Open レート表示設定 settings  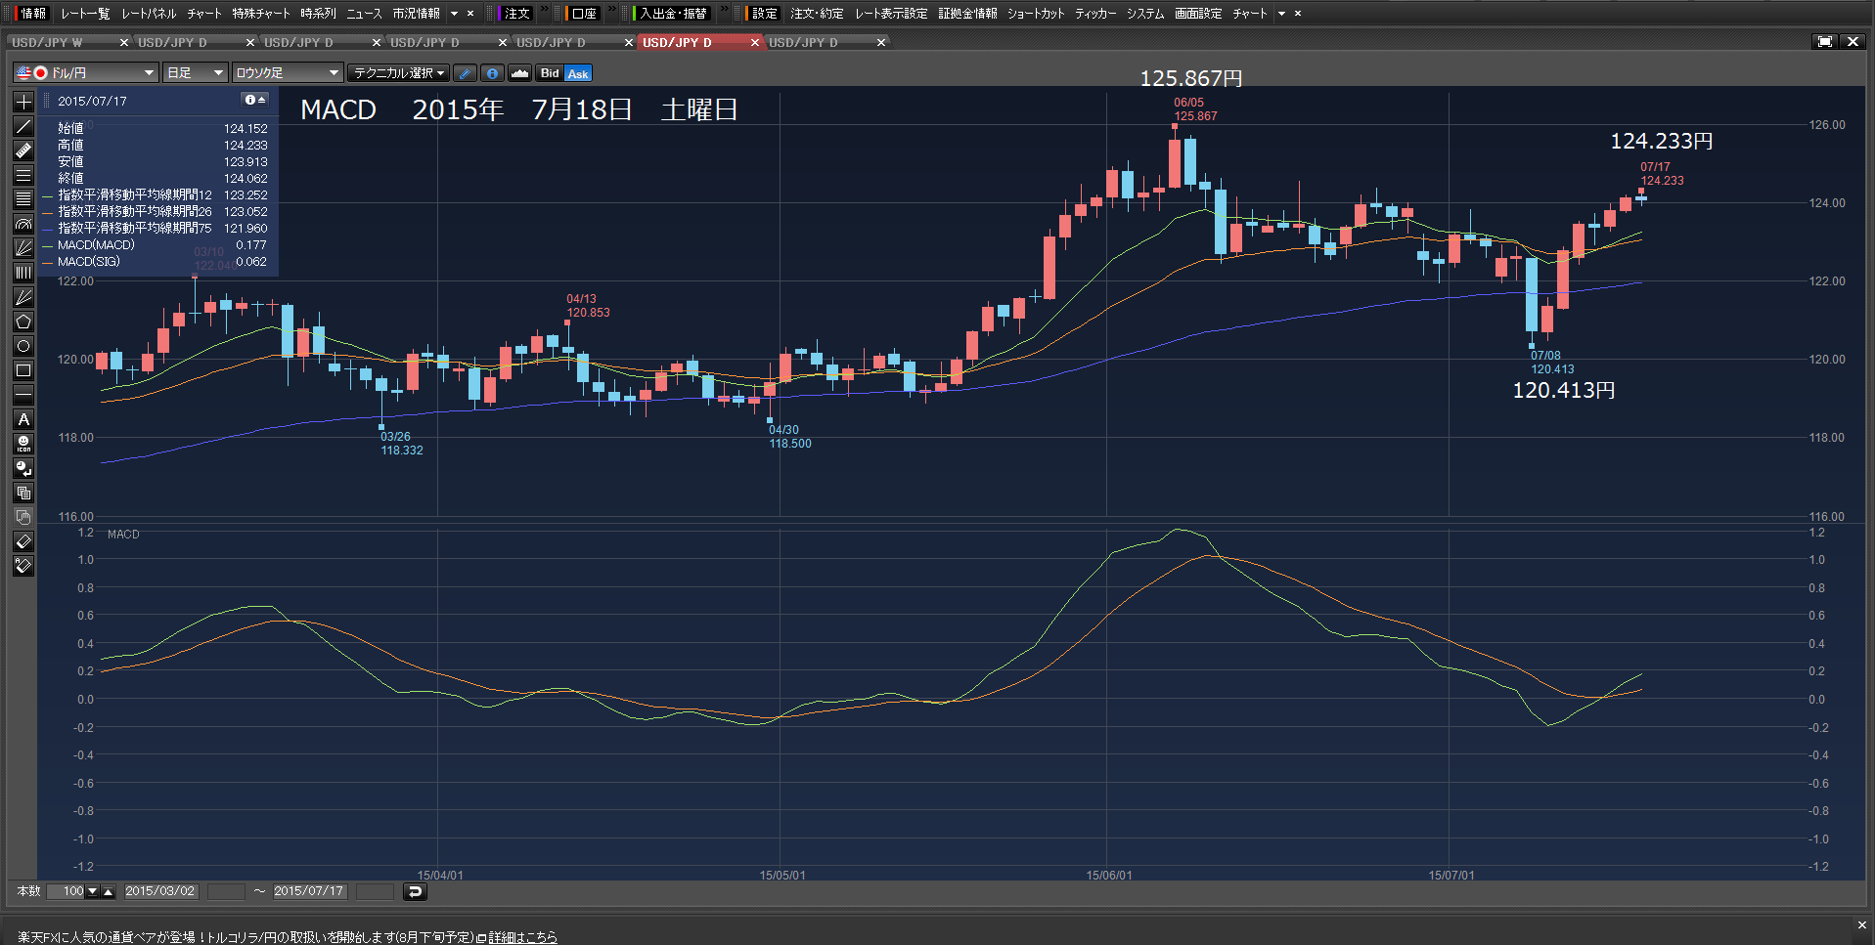click(x=891, y=14)
